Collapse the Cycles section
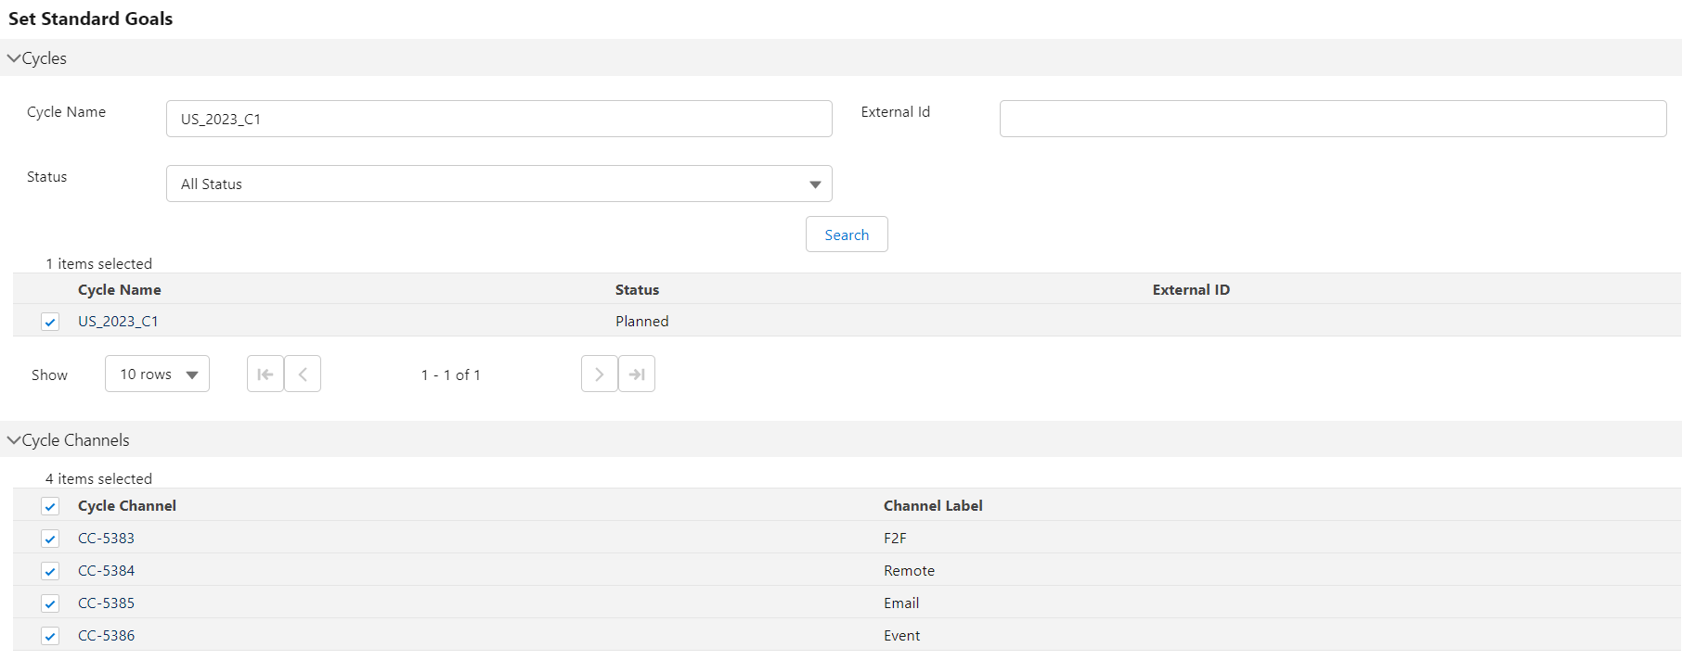 click(x=14, y=58)
